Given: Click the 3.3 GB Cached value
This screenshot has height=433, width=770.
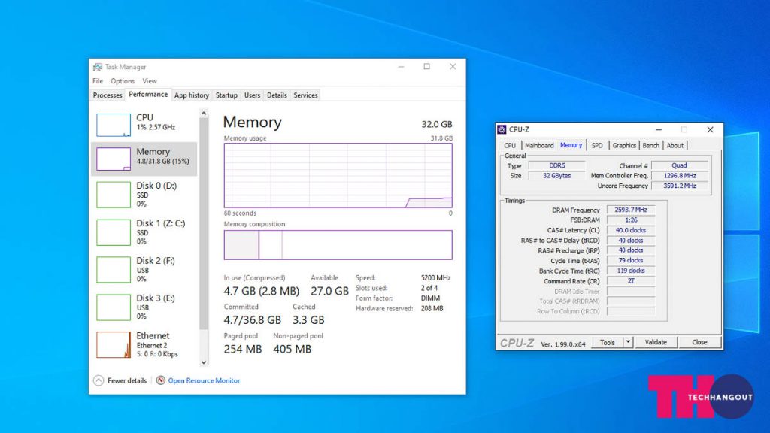Looking at the screenshot, I should point(308,320).
